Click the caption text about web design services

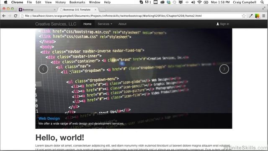point(81,124)
